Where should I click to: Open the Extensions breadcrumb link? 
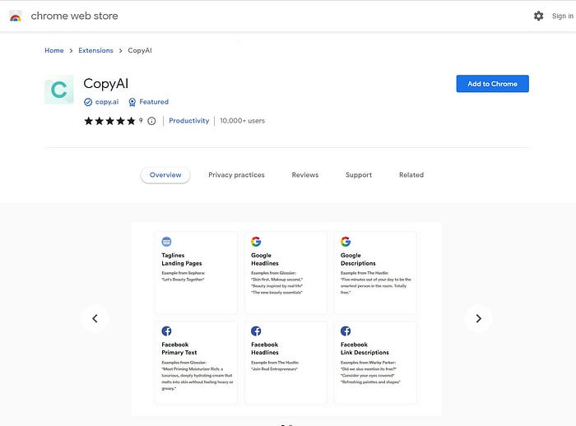96,51
